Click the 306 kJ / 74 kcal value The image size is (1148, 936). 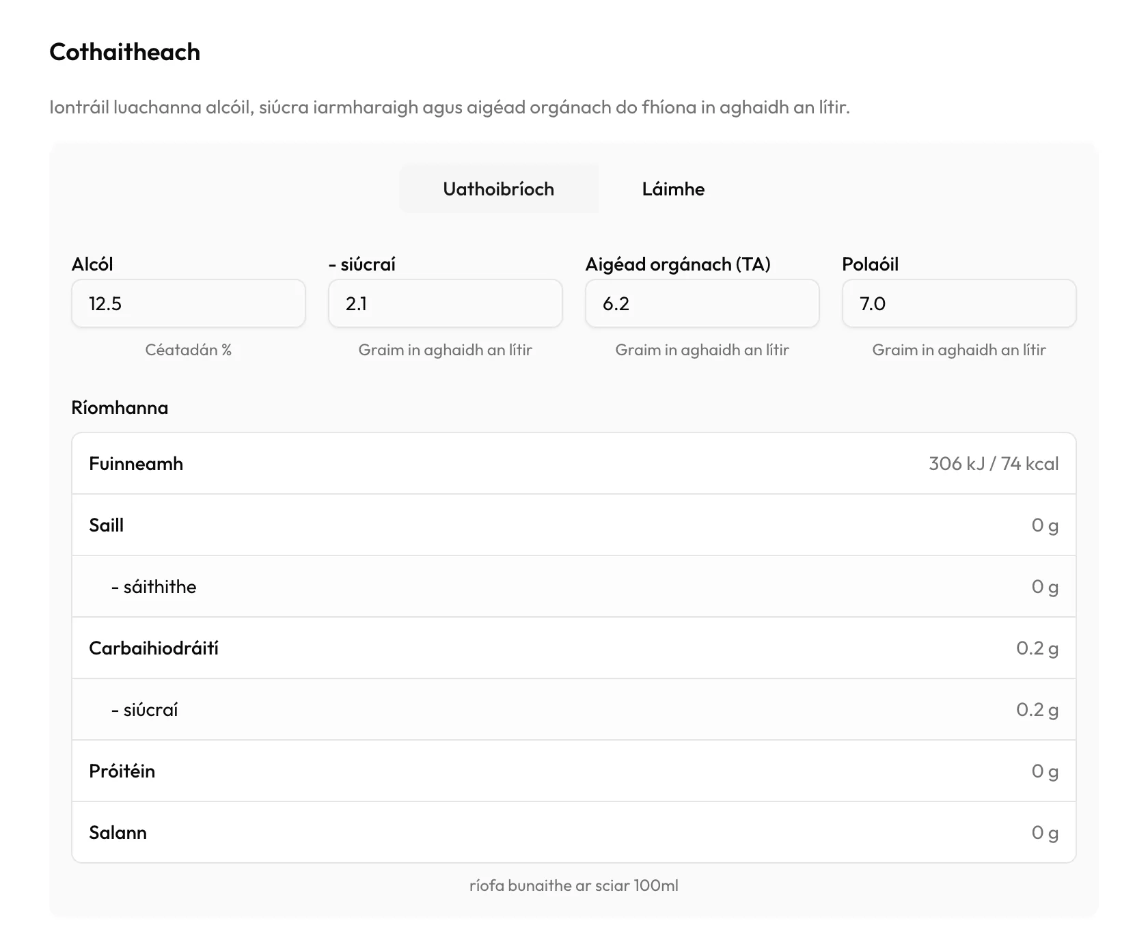[x=994, y=464]
